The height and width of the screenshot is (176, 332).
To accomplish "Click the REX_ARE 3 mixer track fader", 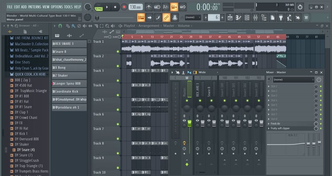I will tap(203, 123).
